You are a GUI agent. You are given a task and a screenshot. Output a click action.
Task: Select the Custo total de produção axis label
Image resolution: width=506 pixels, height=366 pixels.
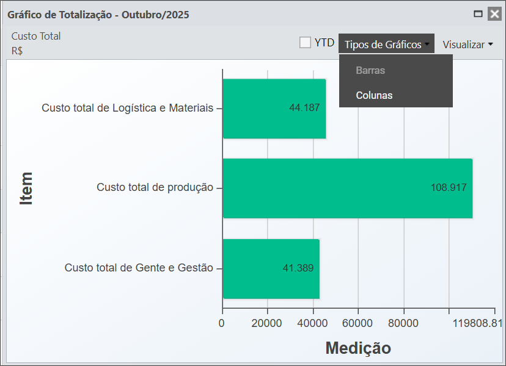coord(155,188)
